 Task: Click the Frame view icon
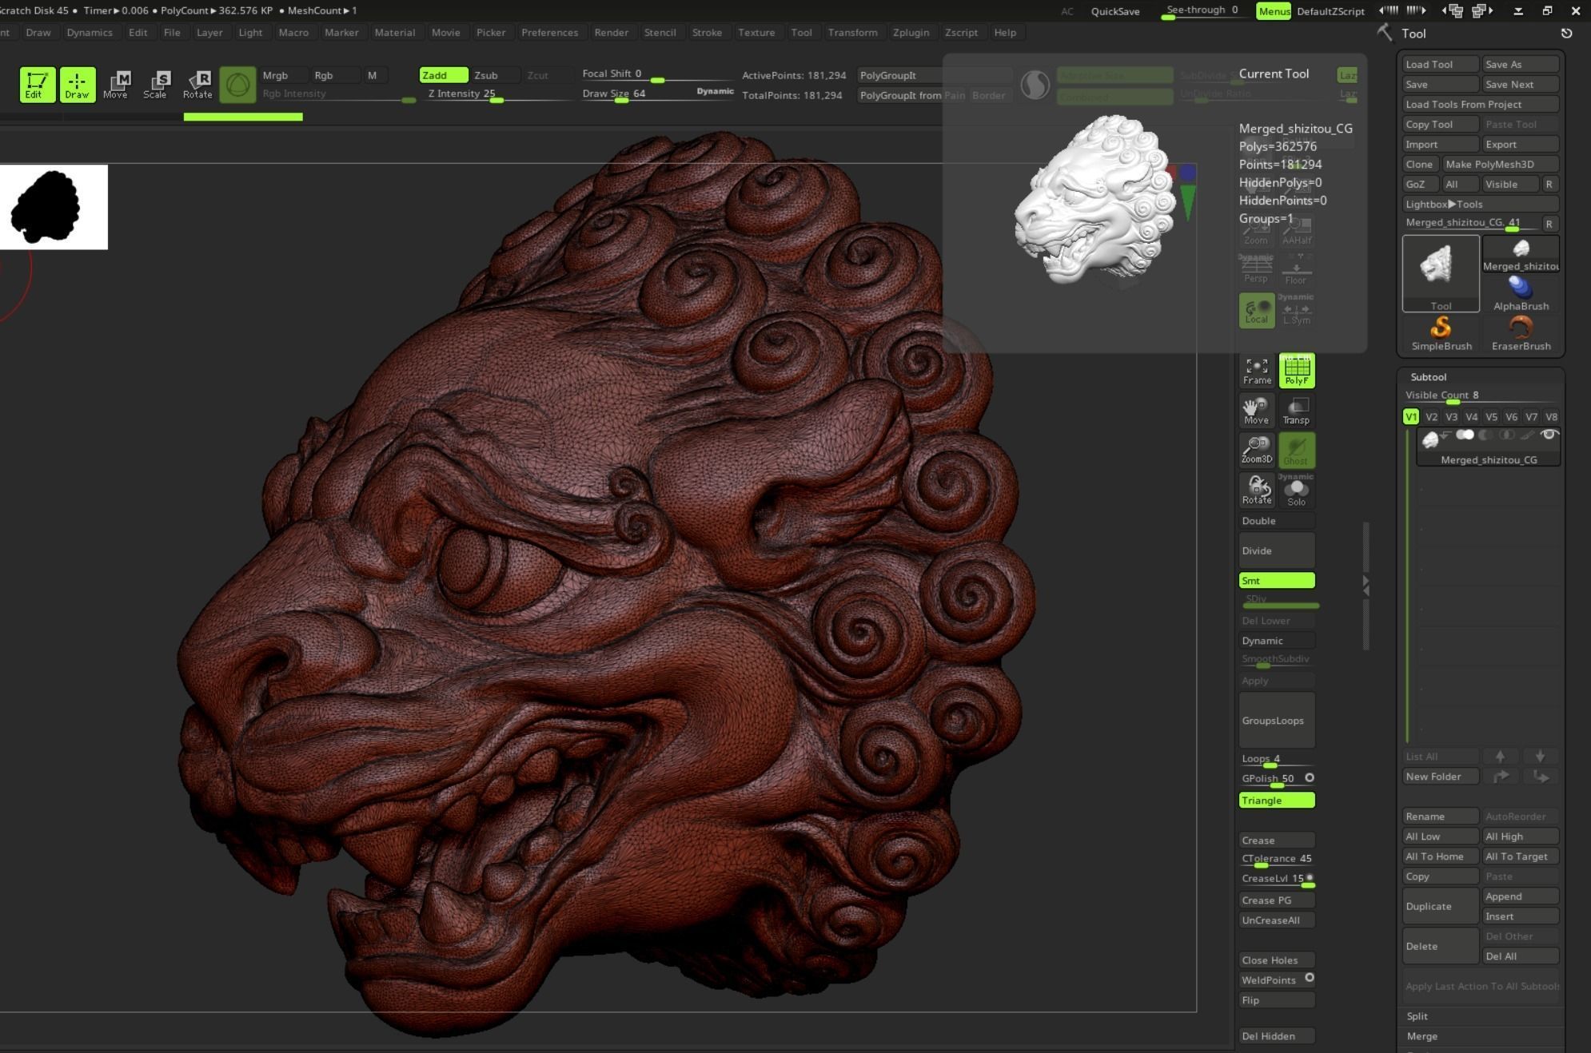pyautogui.click(x=1257, y=371)
